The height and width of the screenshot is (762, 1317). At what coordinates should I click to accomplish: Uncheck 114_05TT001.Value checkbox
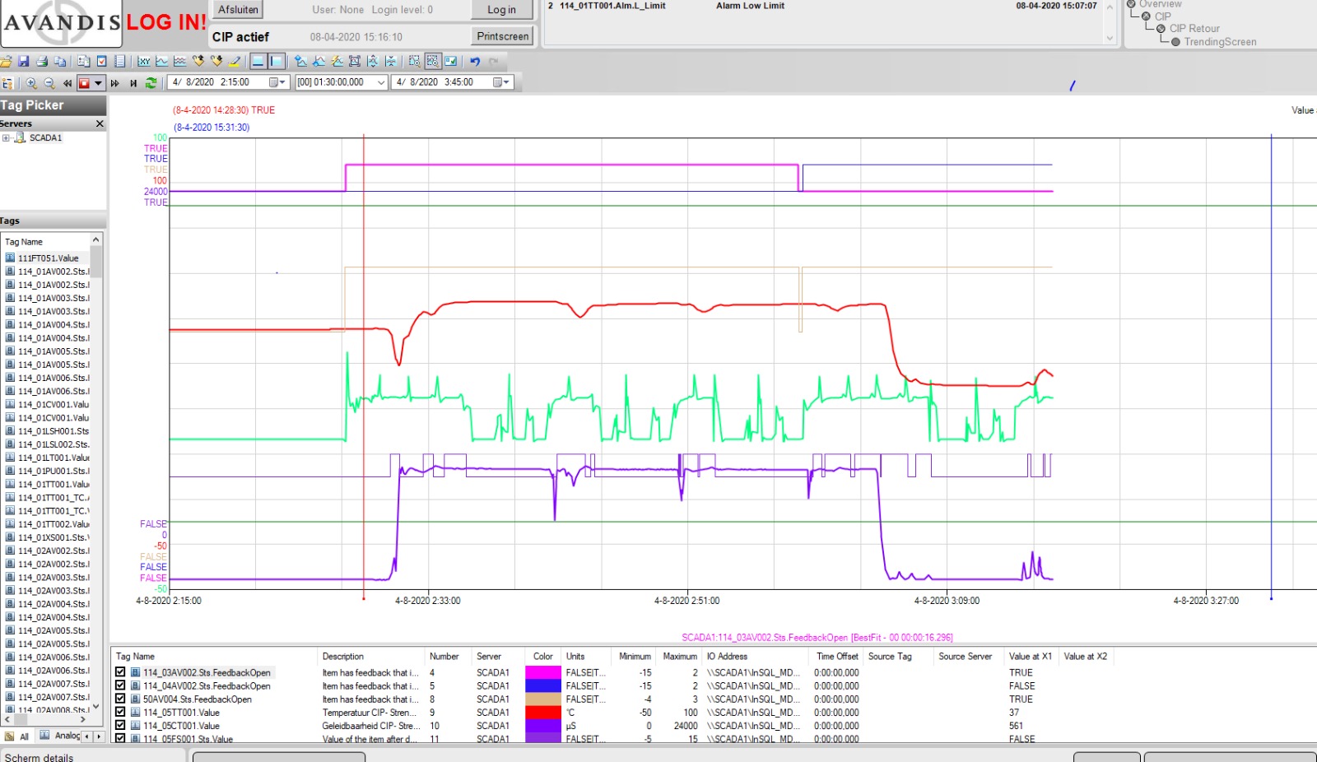[120, 712]
